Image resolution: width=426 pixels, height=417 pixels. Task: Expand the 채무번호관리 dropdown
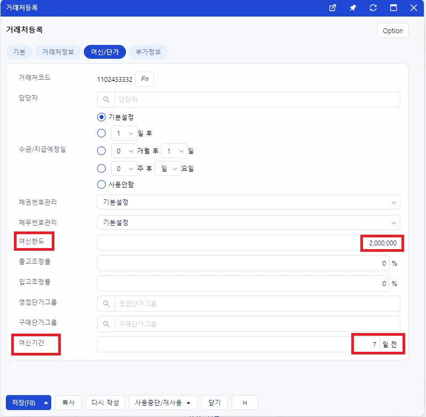pyautogui.click(x=249, y=222)
